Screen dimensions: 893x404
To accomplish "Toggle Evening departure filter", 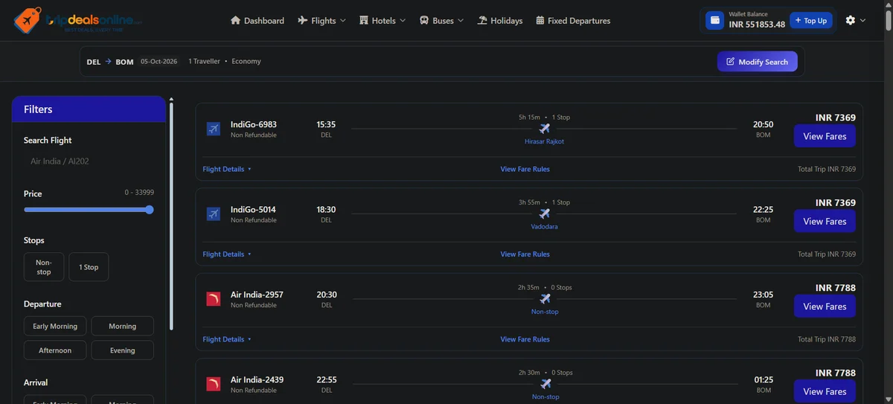I will click(123, 350).
